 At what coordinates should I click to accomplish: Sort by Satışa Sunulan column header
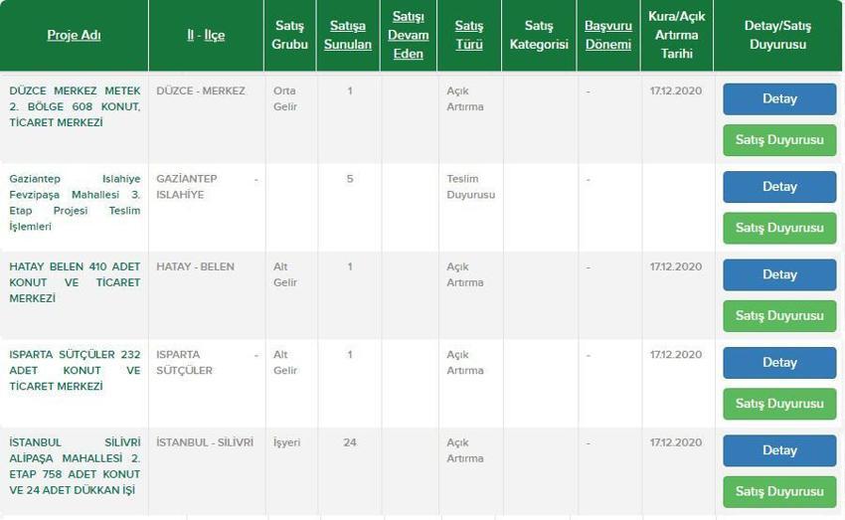click(x=348, y=35)
